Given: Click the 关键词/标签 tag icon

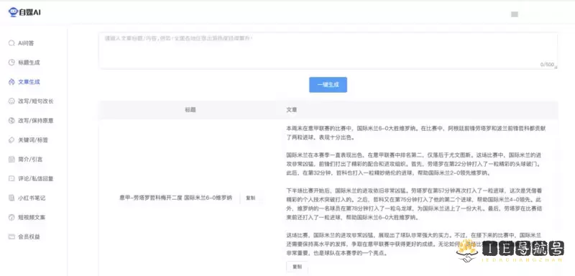Looking at the screenshot, I should point(11,140).
